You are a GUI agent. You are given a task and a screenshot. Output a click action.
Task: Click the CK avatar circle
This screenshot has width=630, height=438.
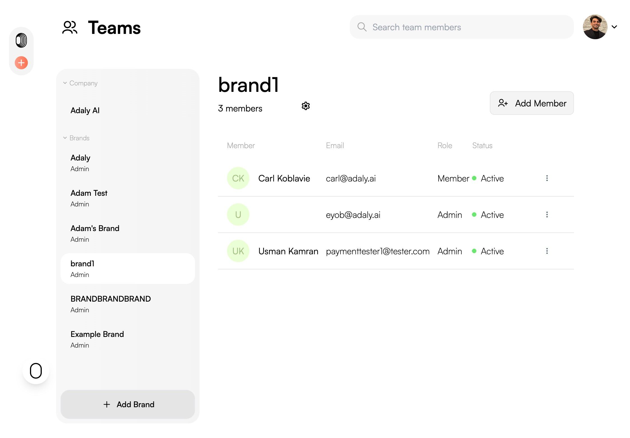click(x=238, y=178)
